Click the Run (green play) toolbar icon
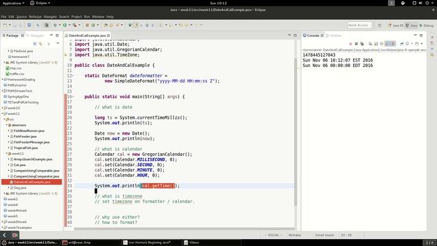This screenshot has height=246, width=437. point(65,25)
